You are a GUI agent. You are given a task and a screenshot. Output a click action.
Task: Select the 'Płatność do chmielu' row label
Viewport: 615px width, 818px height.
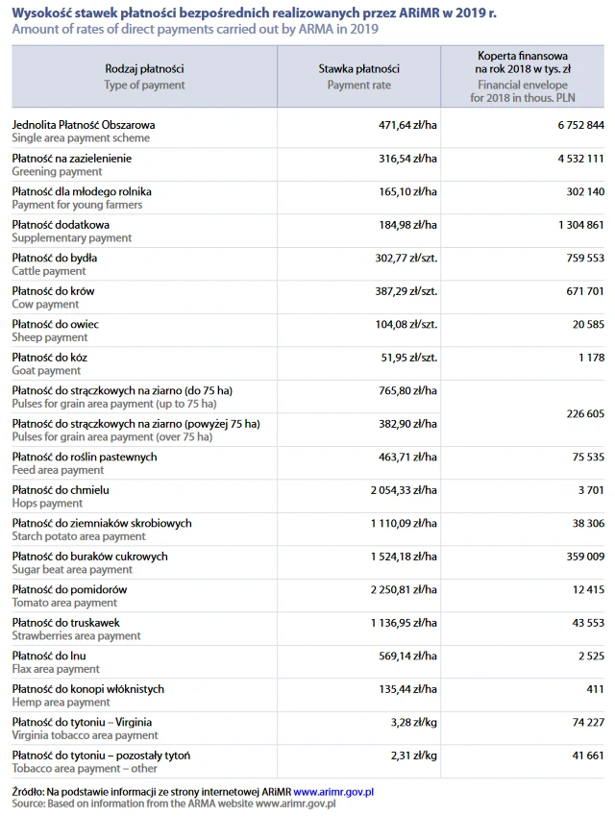pyautogui.click(x=60, y=490)
